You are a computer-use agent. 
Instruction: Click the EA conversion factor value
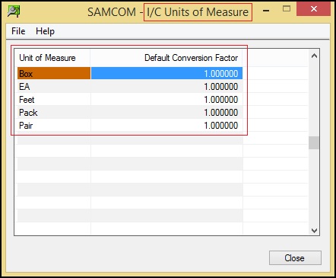coord(221,87)
